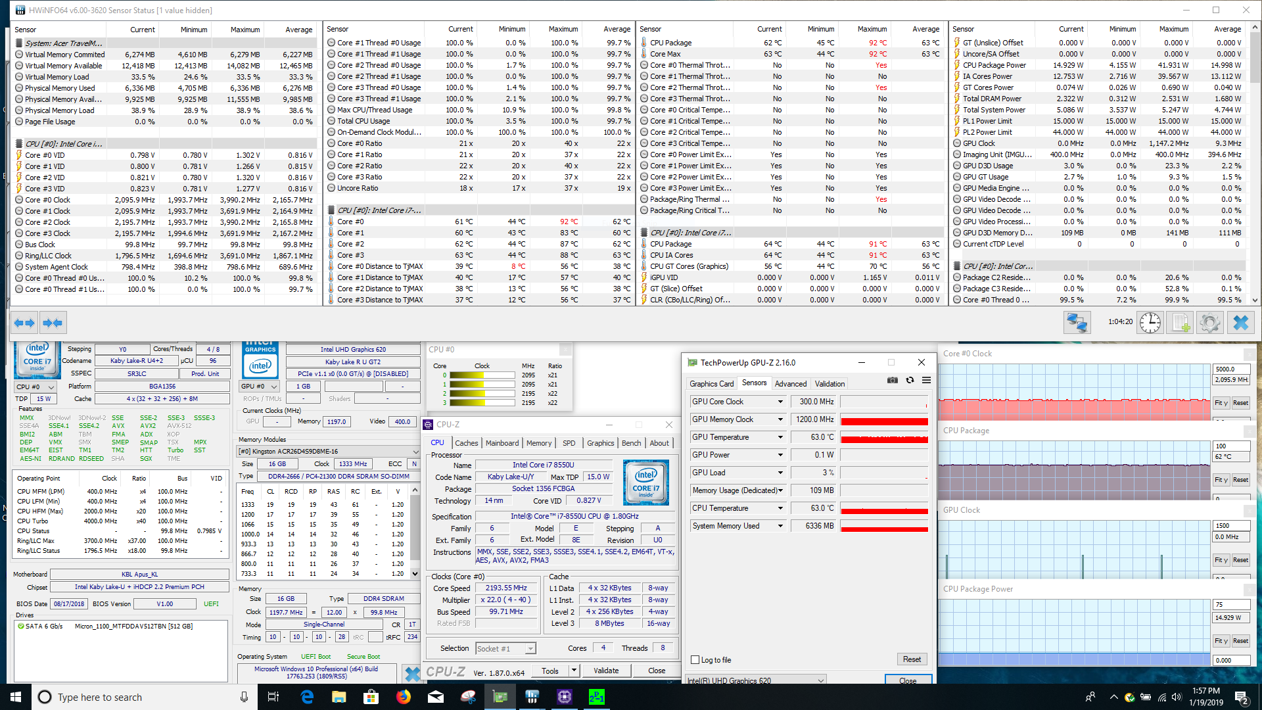Image resolution: width=1262 pixels, height=710 pixels.
Task: Switch to GPU-Z Validation tab
Action: 830,383
